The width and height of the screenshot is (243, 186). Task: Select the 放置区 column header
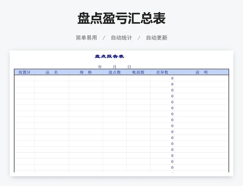pos(24,72)
